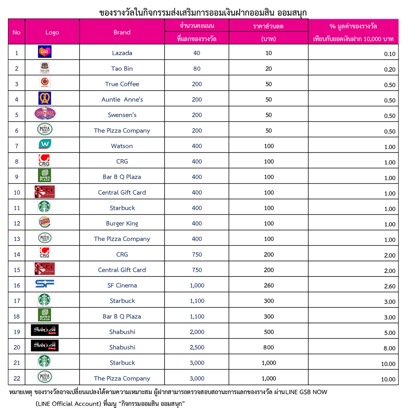Select the CRG logo in row 14

[45, 253]
